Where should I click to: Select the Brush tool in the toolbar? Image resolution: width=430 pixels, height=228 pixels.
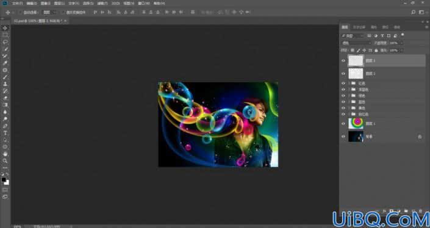tap(5, 77)
